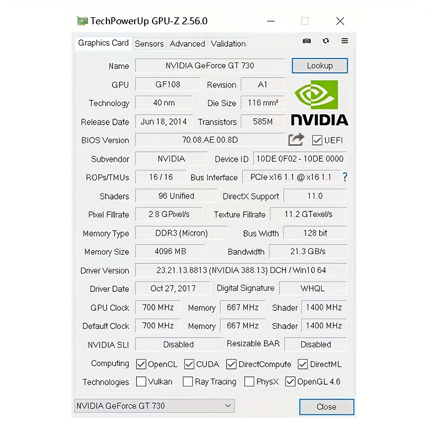Screen dimensions: 428x428
Task: Enable the Ray Tracing checkbox
Action: (187, 381)
